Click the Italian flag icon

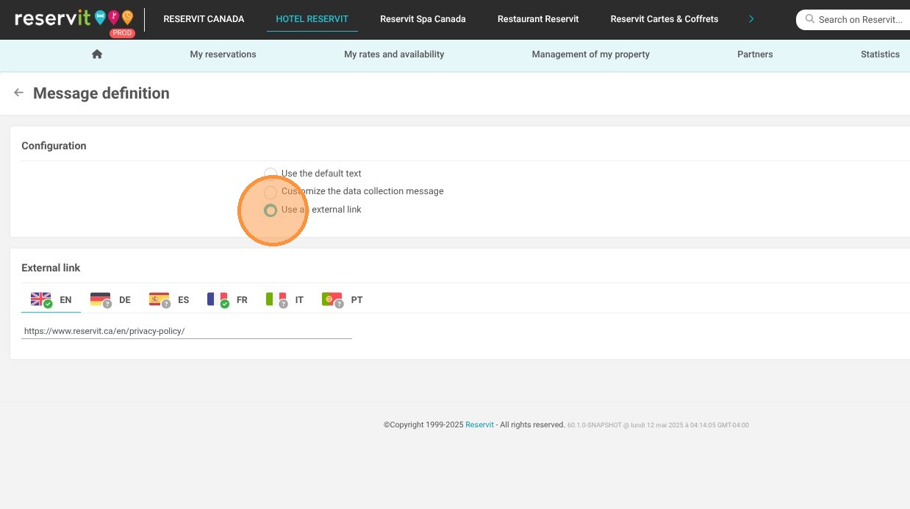pos(276,299)
